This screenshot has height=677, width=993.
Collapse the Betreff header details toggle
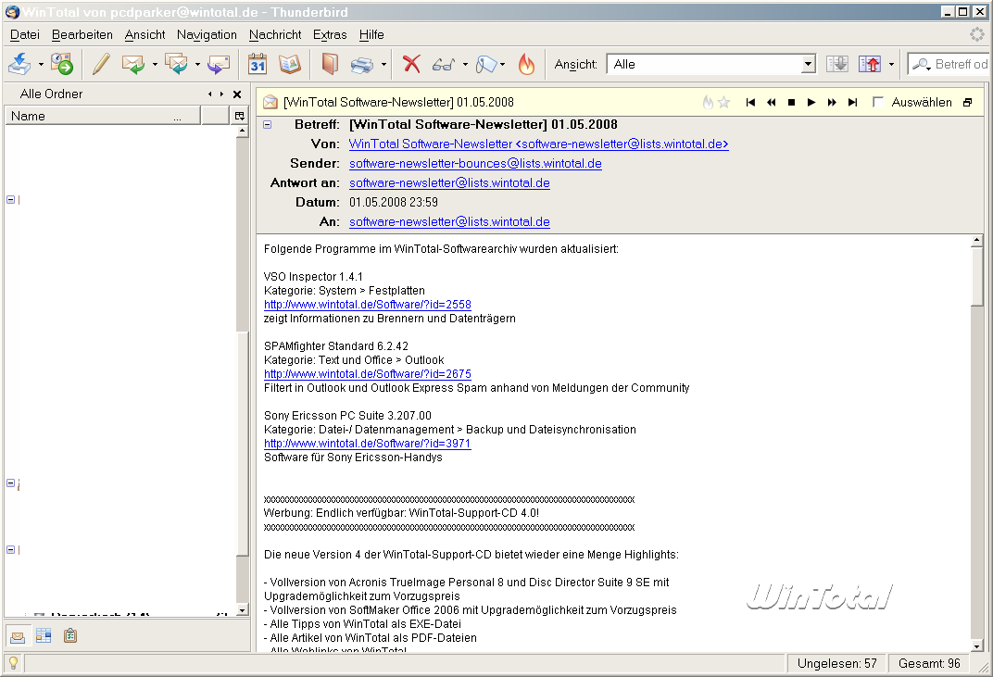(x=268, y=124)
